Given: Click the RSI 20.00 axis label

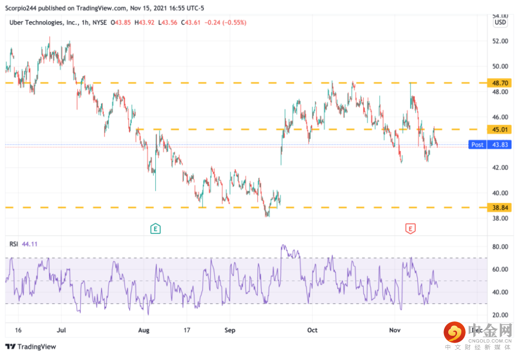Looking at the screenshot, I should click(x=500, y=315).
